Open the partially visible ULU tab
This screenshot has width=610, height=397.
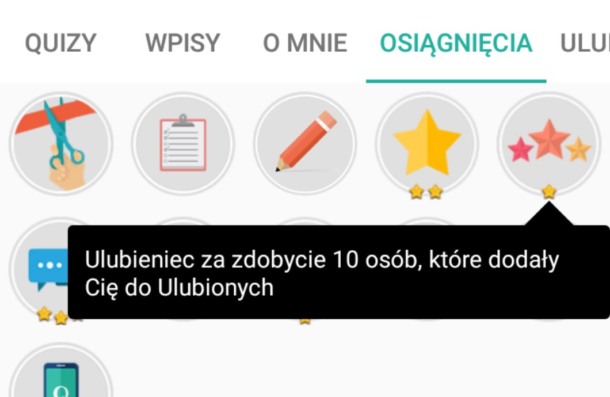coord(585,43)
